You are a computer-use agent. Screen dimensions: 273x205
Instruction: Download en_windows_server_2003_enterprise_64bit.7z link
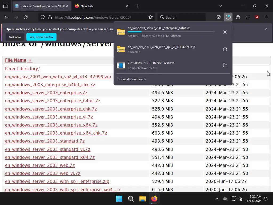(x=53, y=101)
